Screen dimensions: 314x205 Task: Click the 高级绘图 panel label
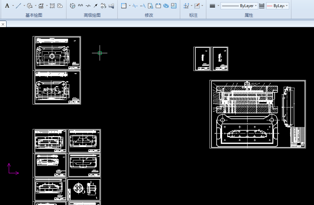pyautogui.click(x=92, y=15)
